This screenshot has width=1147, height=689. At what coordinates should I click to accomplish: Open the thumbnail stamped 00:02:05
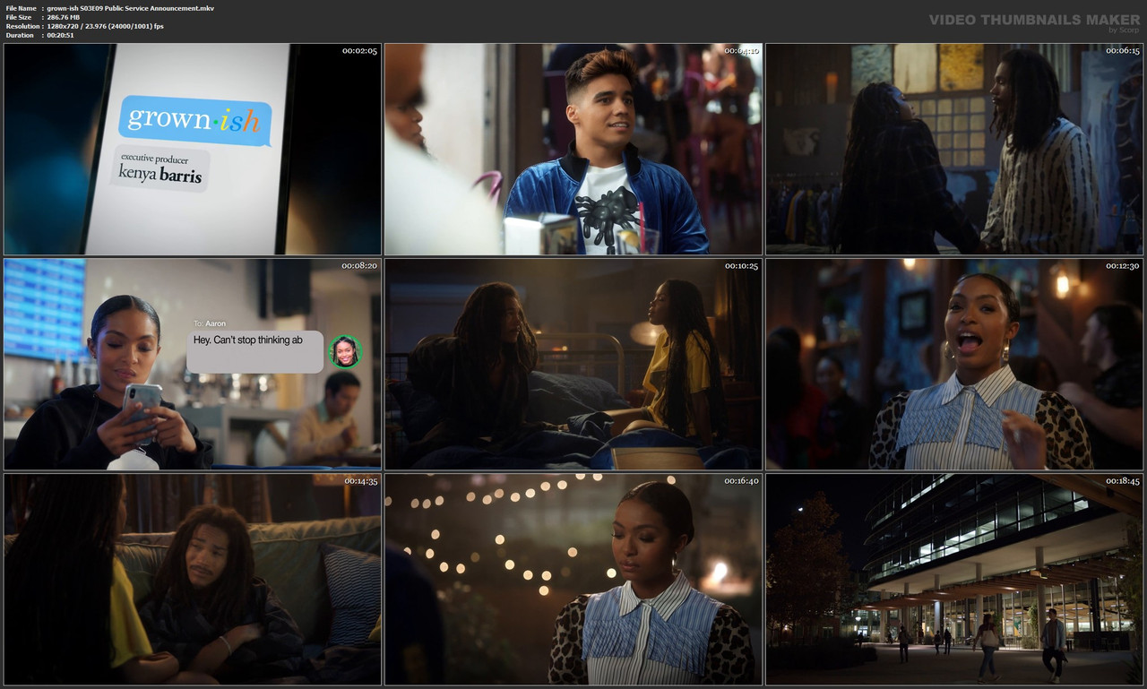pyautogui.click(x=193, y=150)
